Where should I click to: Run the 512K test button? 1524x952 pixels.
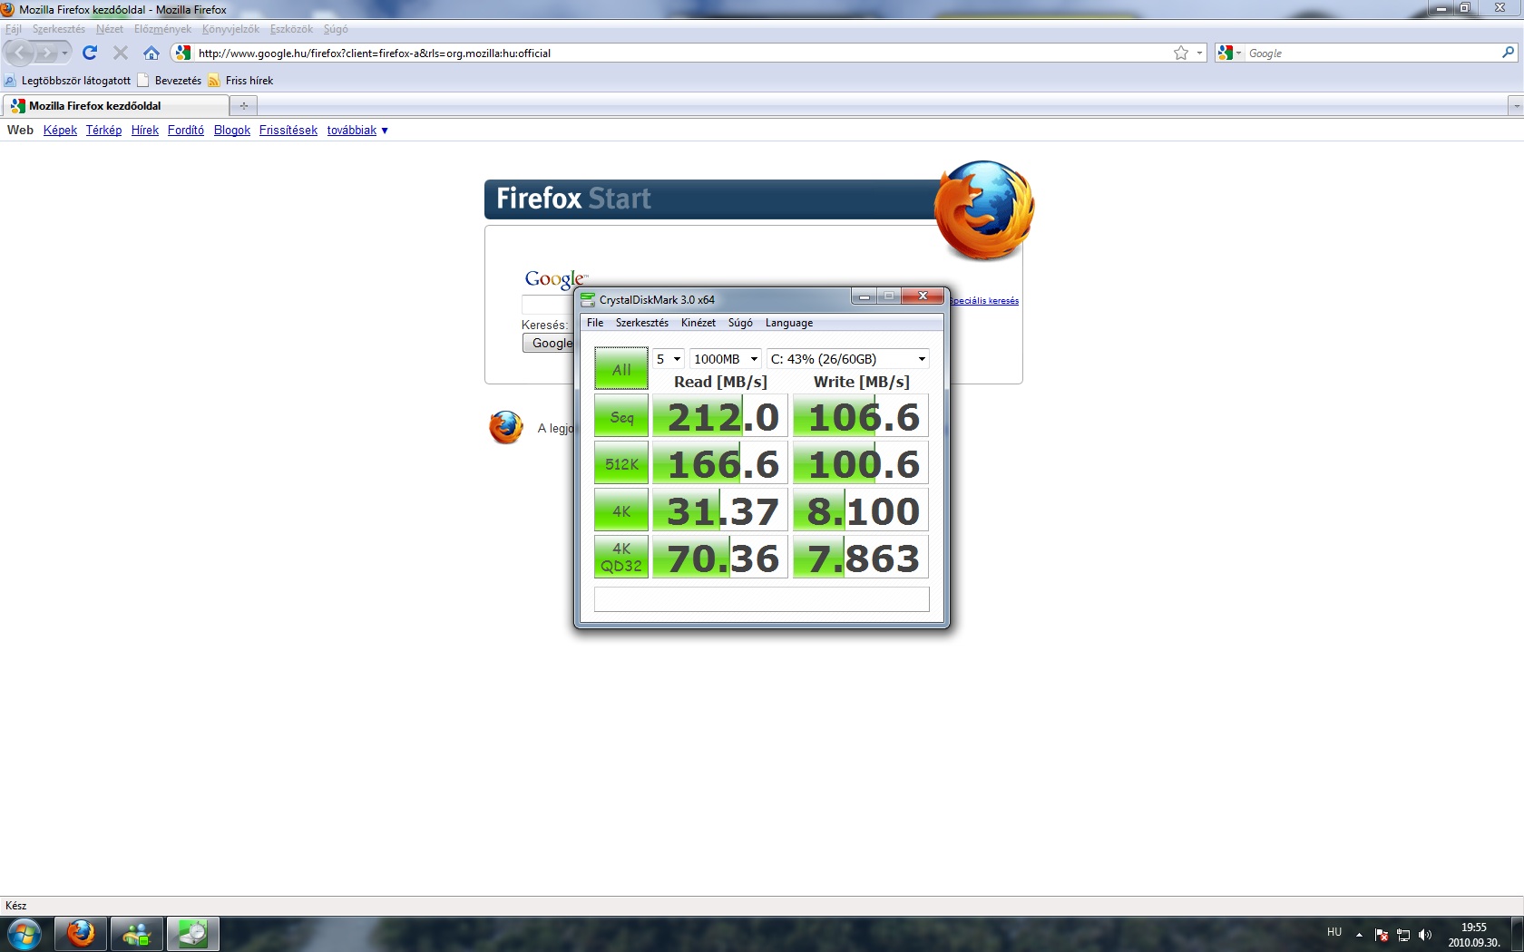(x=621, y=464)
